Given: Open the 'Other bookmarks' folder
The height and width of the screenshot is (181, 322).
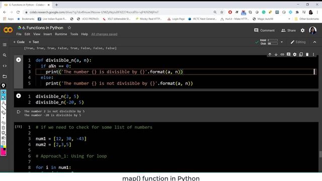Looking at the screenshot, I should pos(307,19).
